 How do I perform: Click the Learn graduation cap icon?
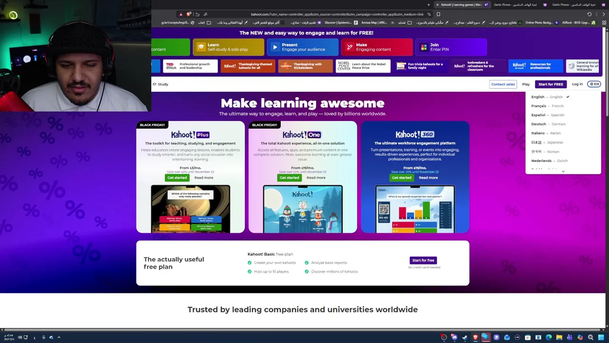pos(201,47)
